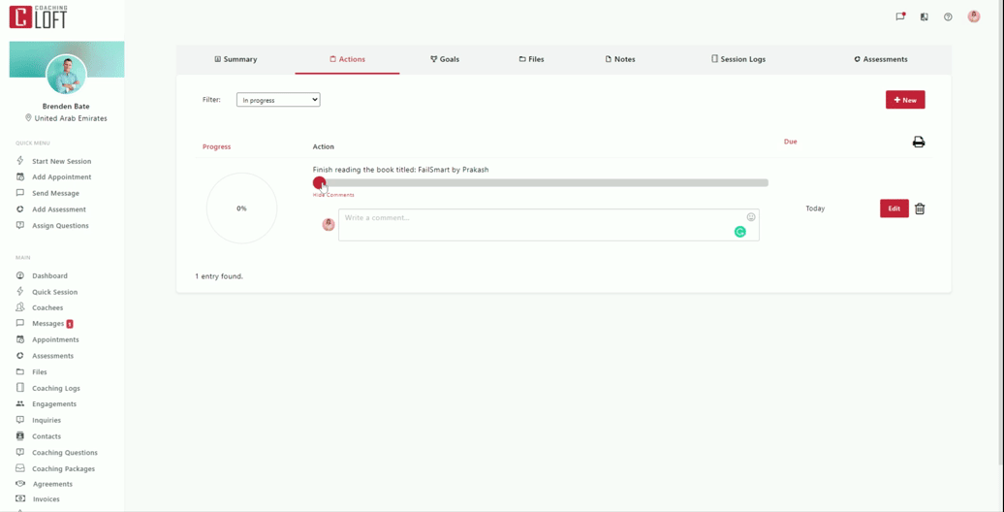1004x512 pixels.
Task: Open the user avatar in the top right
Action: tap(973, 16)
